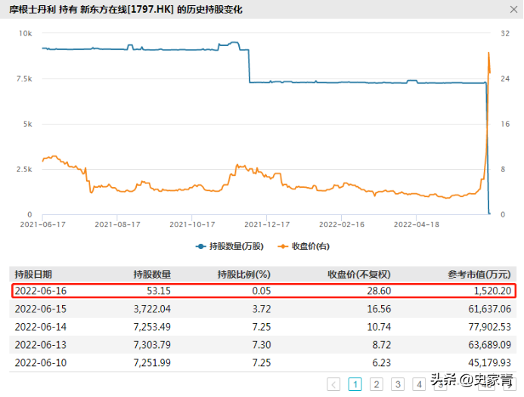524x397 pixels.
Task: Click the 持股比例(%) column header
Action: pos(244,275)
